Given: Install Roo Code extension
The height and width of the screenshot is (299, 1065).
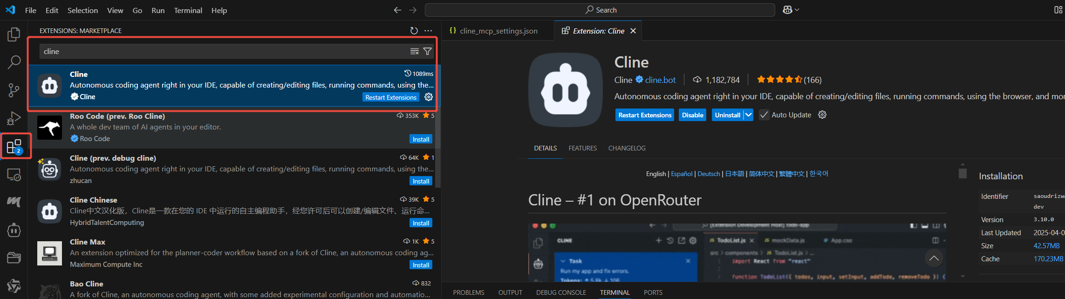Looking at the screenshot, I should [x=421, y=139].
